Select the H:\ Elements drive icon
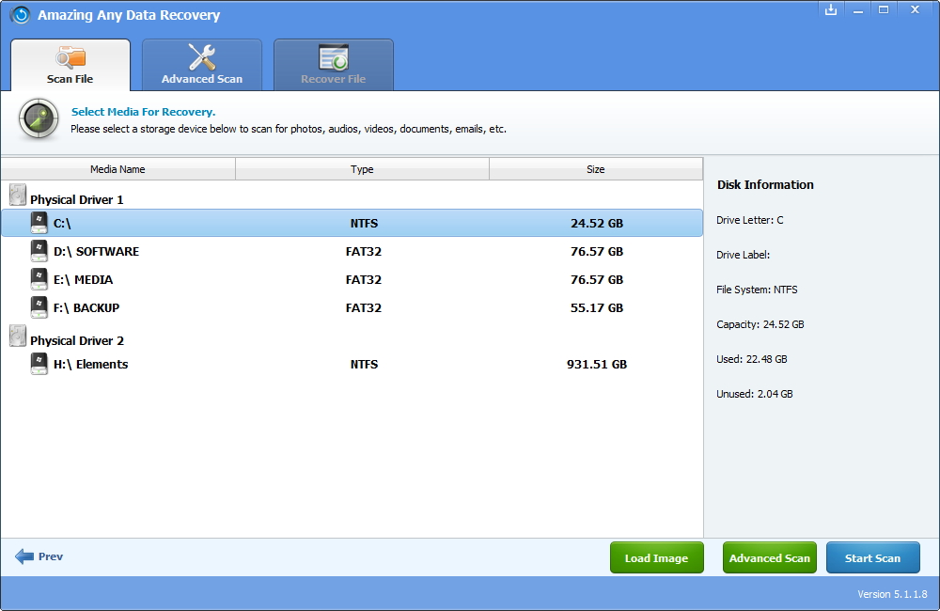Screen dimensions: 940x611 tap(39, 364)
